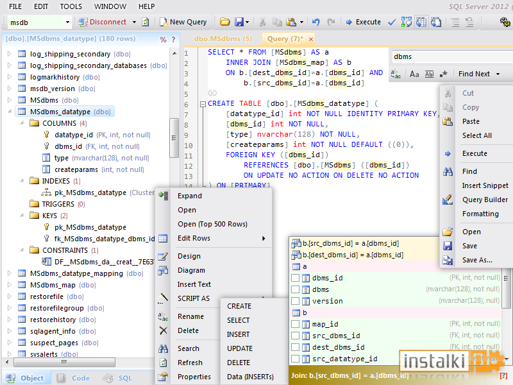The height and width of the screenshot is (385, 513).
Task: Choose Open (Top 500 Rows) context entry
Action: [213, 224]
